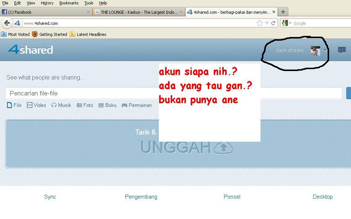This screenshot has width=351, height=219.
Task: Open the History menu
Action: [x=47, y=3]
